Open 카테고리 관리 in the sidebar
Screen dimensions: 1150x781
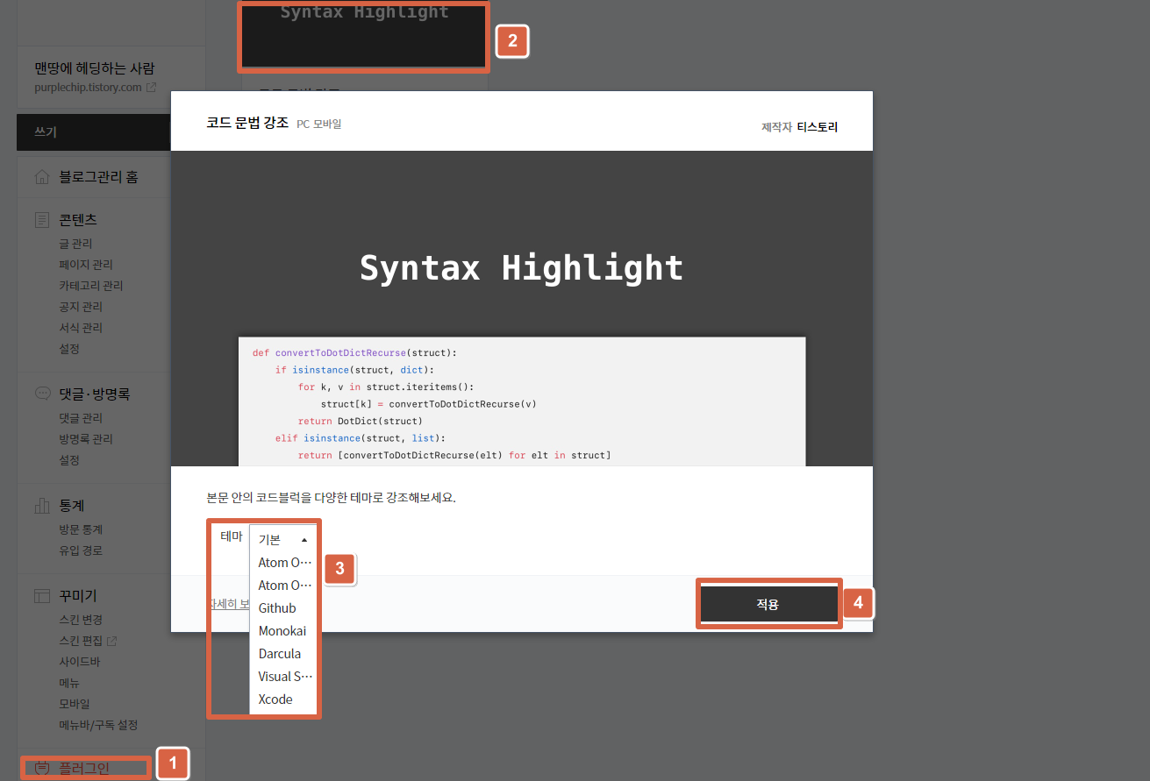91,286
